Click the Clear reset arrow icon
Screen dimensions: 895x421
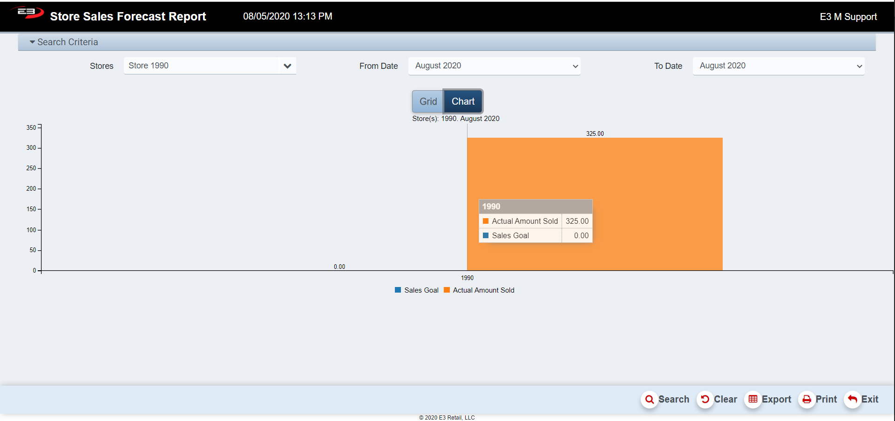705,400
